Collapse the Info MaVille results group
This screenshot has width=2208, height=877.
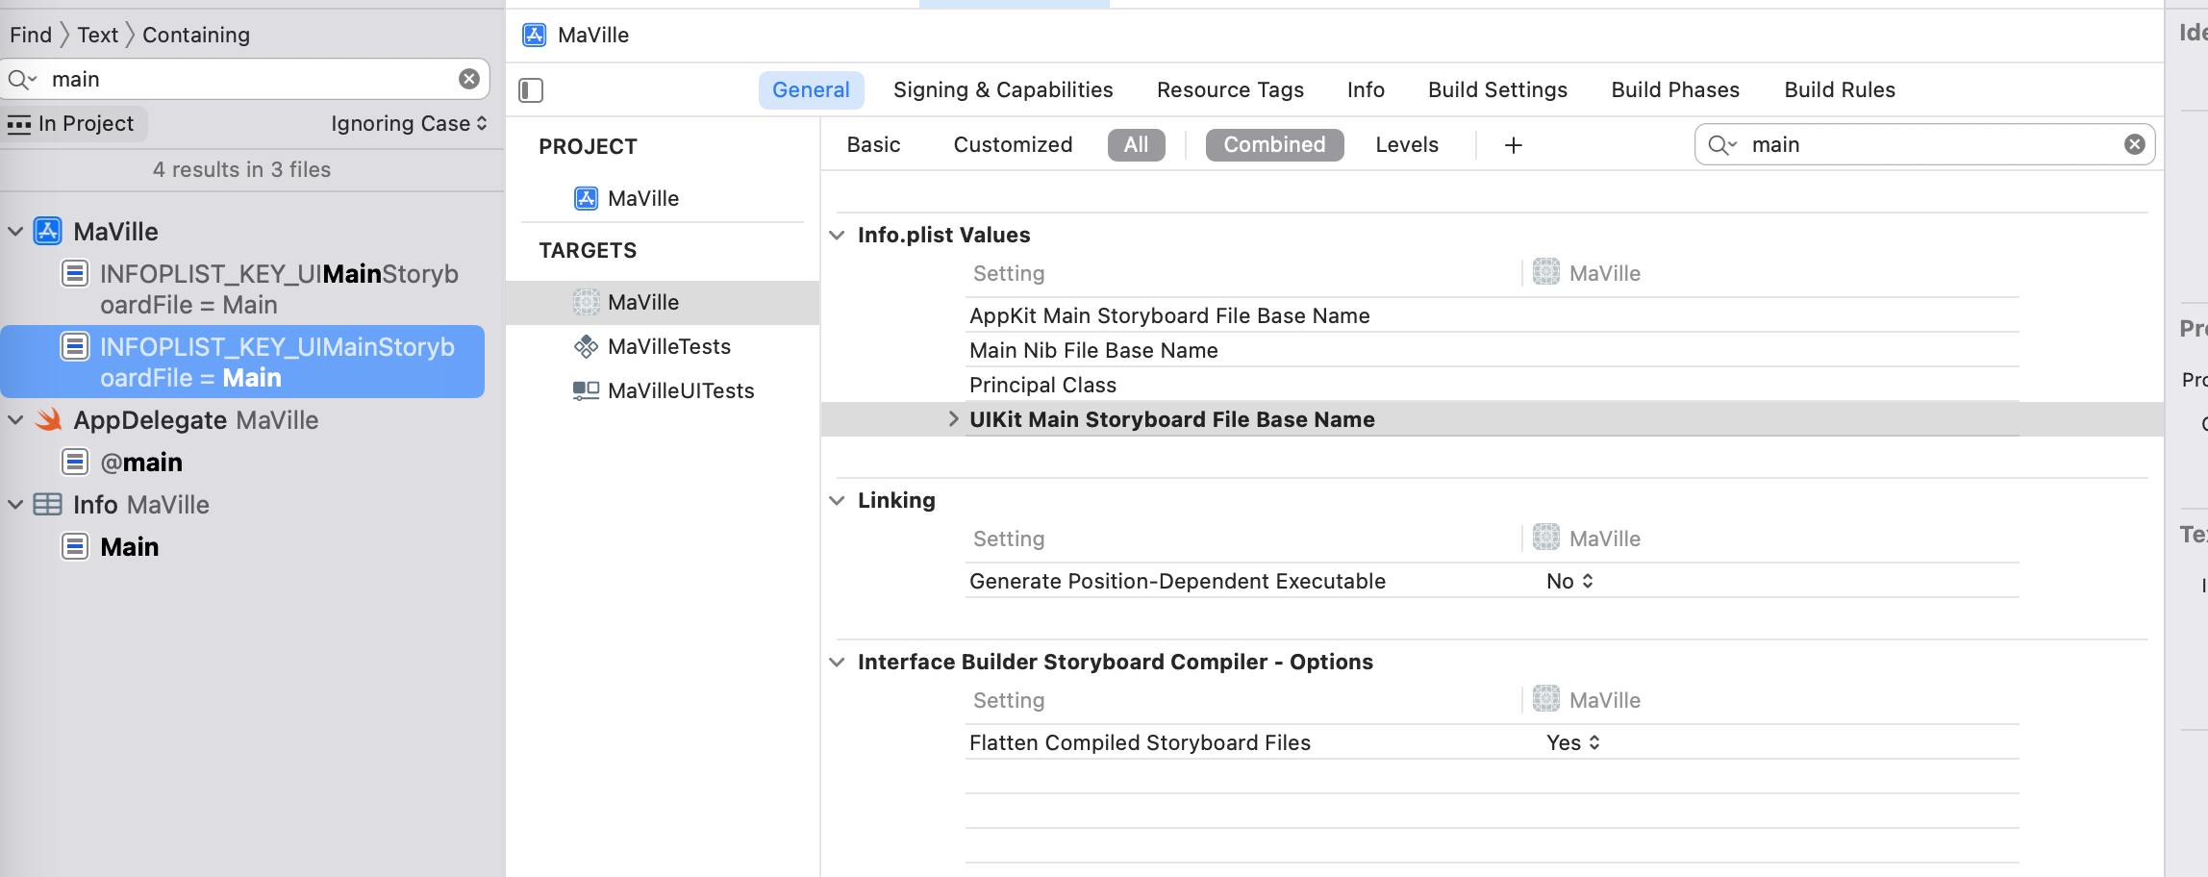click(x=15, y=505)
